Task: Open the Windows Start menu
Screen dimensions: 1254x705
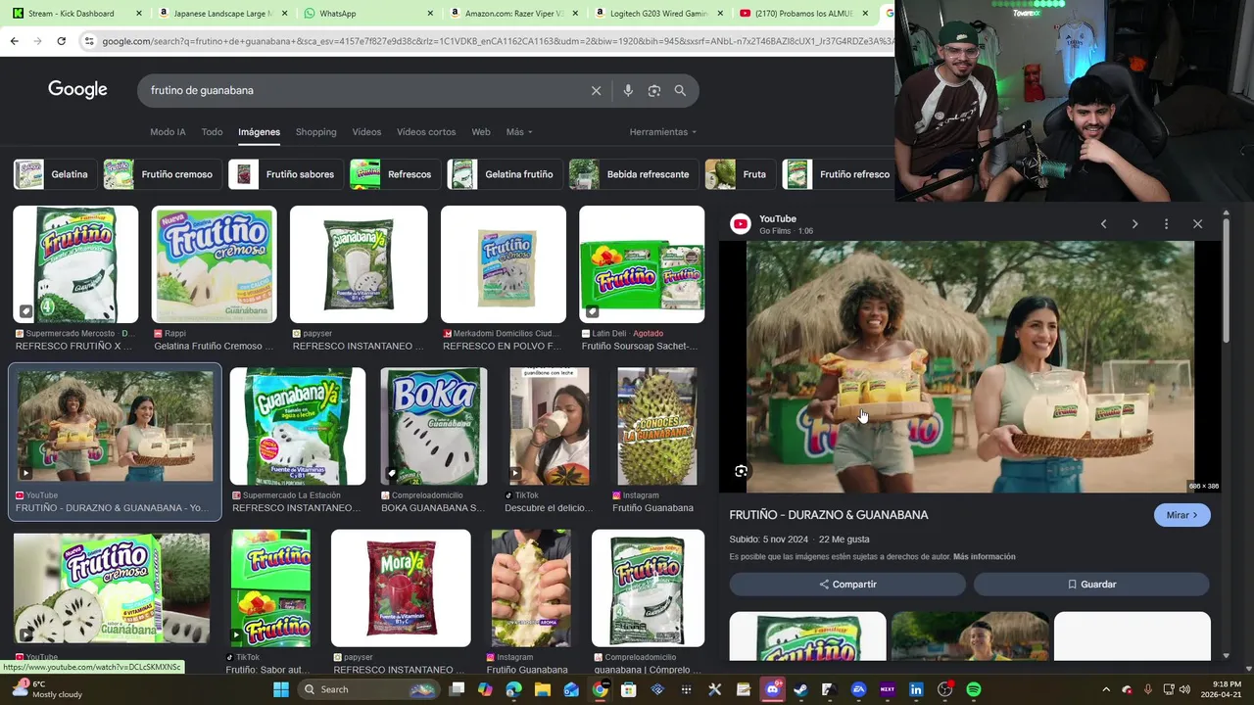Action: click(x=281, y=689)
